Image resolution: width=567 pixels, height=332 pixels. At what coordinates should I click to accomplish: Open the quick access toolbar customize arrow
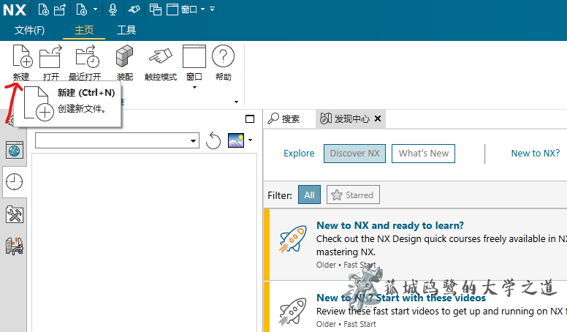213,9
